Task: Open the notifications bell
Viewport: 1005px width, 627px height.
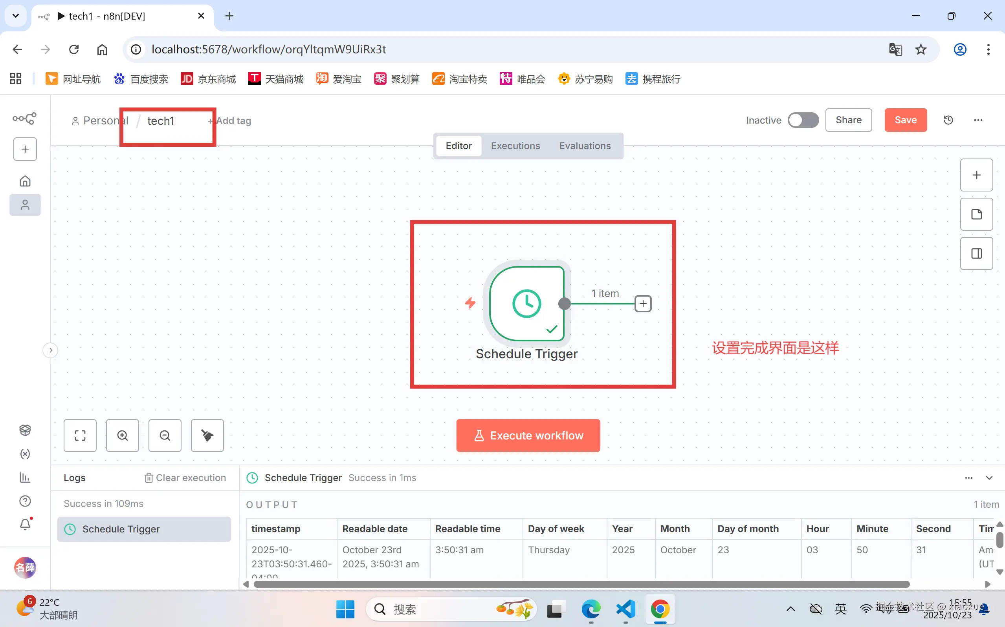Action: [25, 524]
